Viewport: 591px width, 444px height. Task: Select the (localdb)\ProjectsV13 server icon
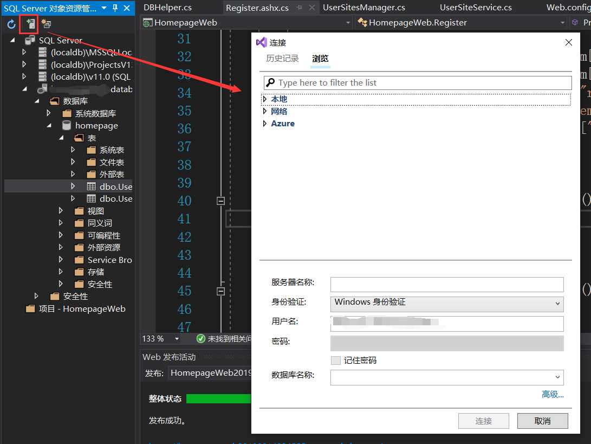tap(43, 65)
